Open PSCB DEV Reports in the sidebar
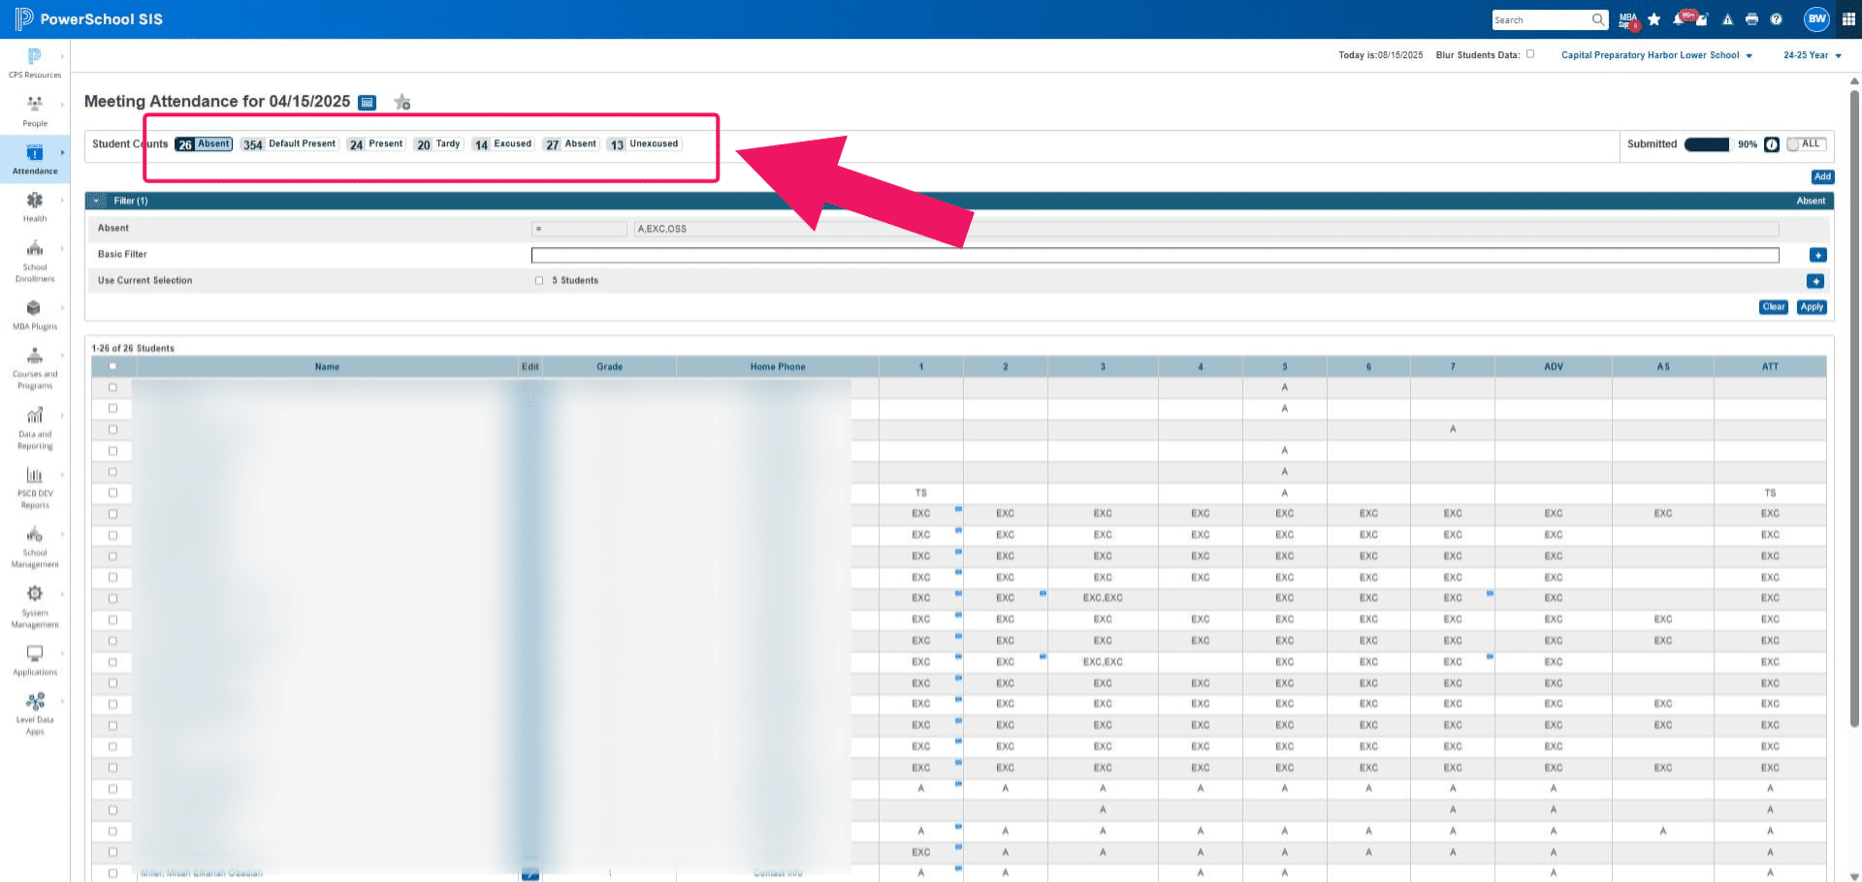The width and height of the screenshot is (1862, 882). (x=35, y=488)
